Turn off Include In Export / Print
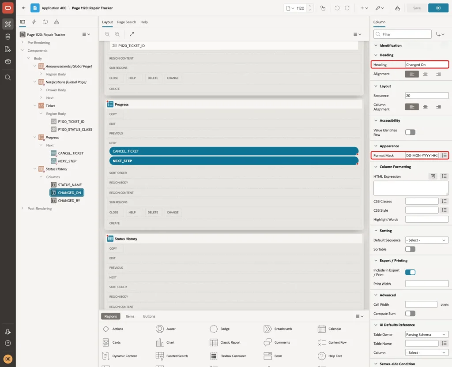The image size is (452, 367). point(410,272)
